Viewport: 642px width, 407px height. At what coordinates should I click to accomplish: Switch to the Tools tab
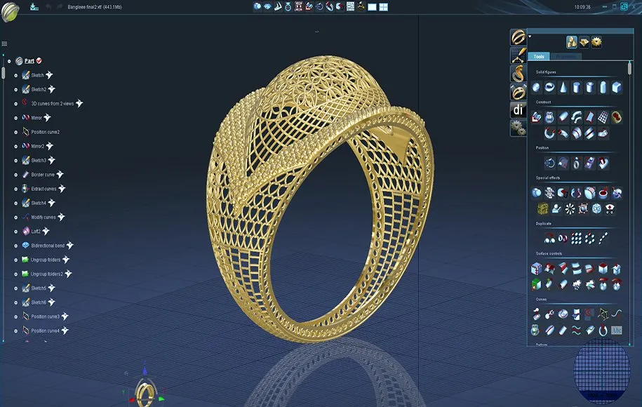pos(539,56)
